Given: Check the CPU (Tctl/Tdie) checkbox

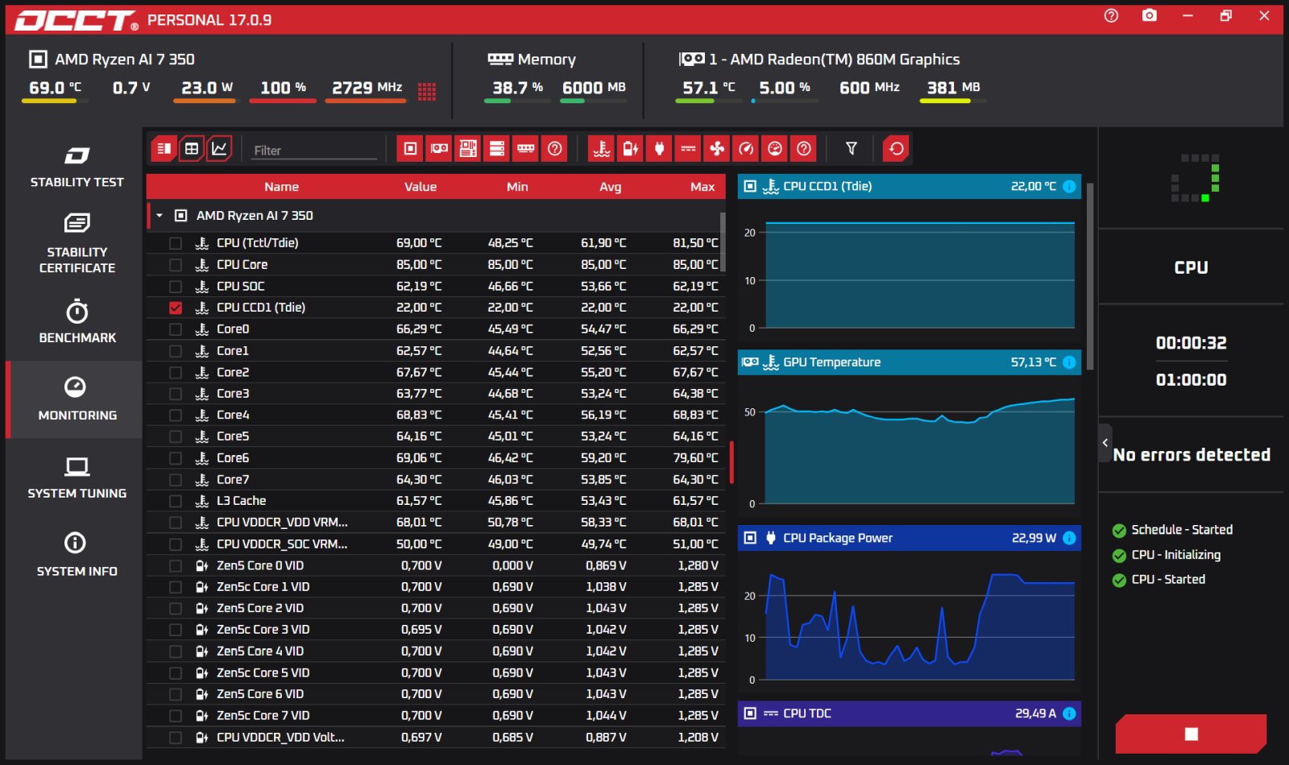Looking at the screenshot, I should click(176, 243).
